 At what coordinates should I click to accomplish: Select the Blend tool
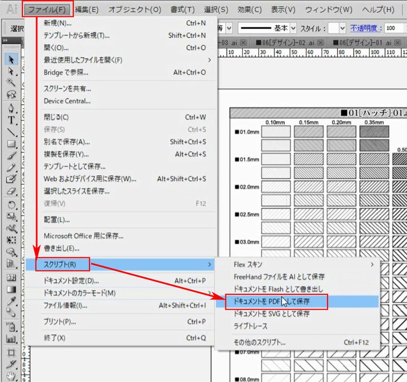pos(11,313)
